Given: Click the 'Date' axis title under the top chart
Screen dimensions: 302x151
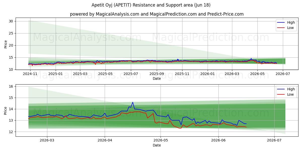Looking at the screenshot, I should coord(157,79).
